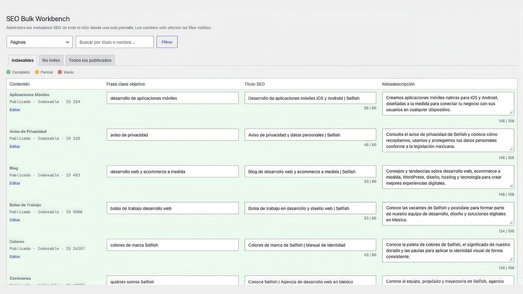
Task: Open the Todos los publicados tab
Action: (x=90, y=60)
